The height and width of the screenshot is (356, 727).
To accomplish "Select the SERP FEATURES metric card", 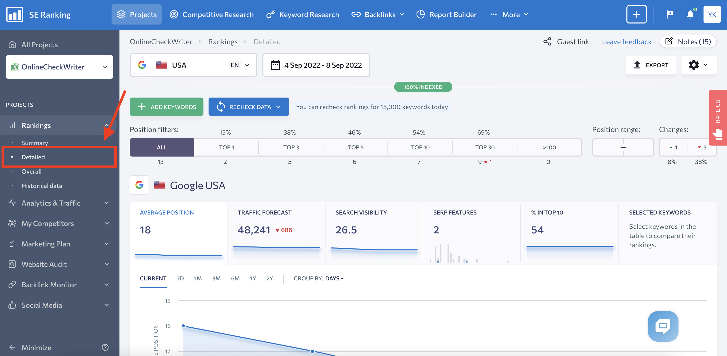I will [471, 233].
